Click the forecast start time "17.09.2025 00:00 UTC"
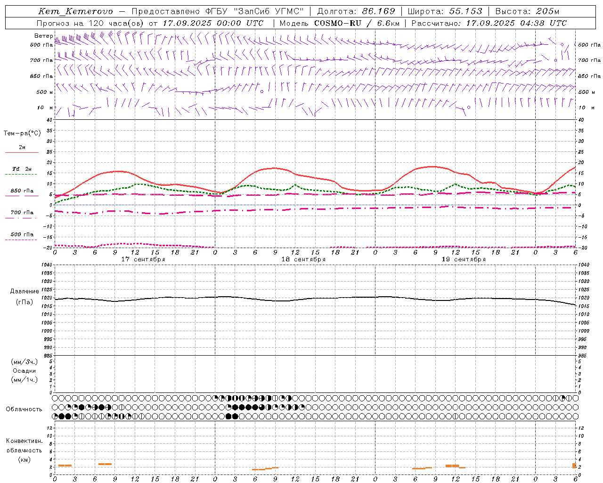This screenshot has height=483, width=603. click(x=213, y=23)
